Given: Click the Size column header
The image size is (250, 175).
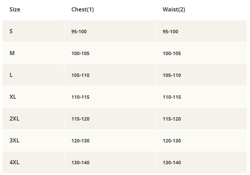Looking at the screenshot, I should point(15,9).
